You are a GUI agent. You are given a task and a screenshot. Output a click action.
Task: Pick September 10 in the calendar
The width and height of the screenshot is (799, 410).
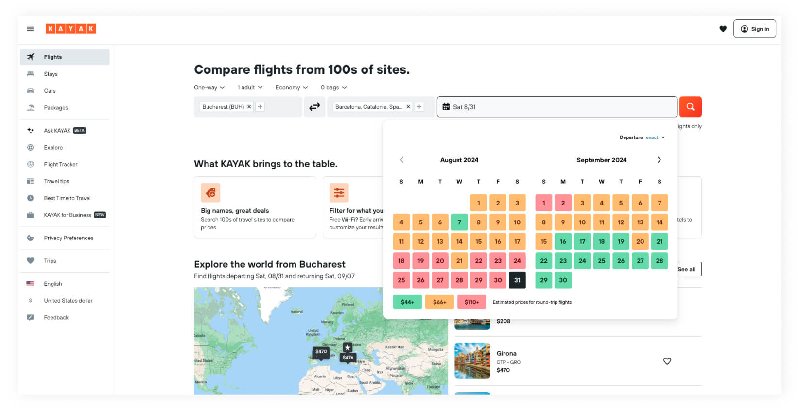pos(582,222)
